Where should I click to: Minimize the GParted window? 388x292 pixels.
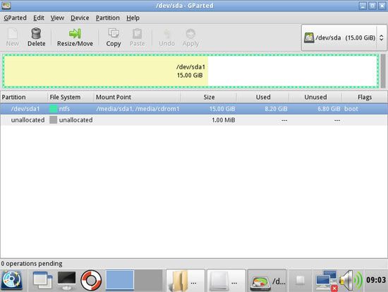tap(363, 6)
